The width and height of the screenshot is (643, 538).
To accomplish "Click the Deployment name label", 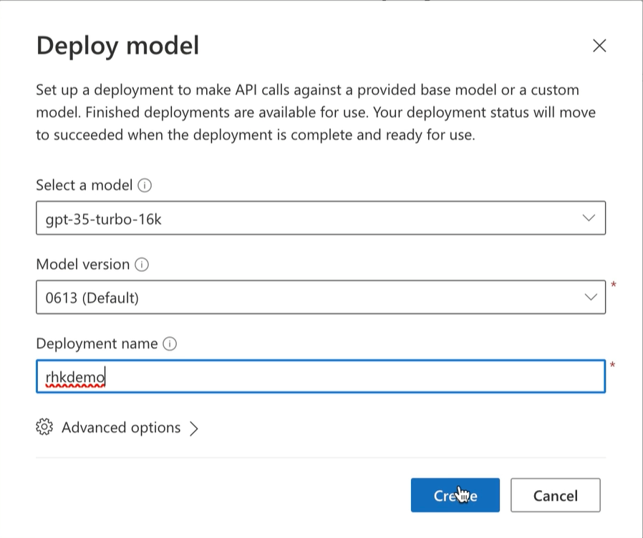I will [x=97, y=344].
